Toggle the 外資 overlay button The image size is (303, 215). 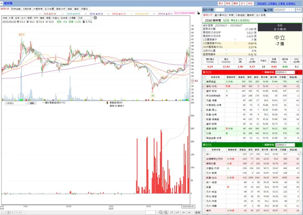[11, 18]
